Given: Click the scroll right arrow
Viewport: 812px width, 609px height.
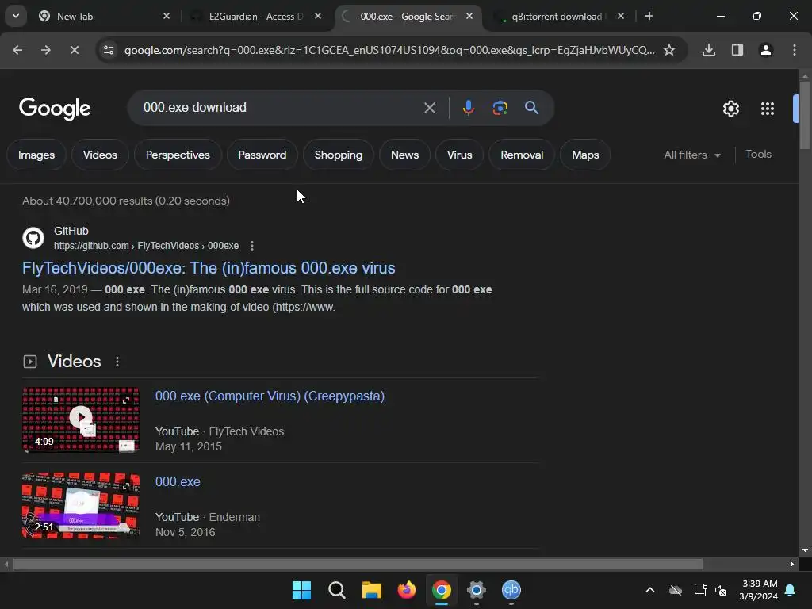Looking at the screenshot, I should [791, 564].
